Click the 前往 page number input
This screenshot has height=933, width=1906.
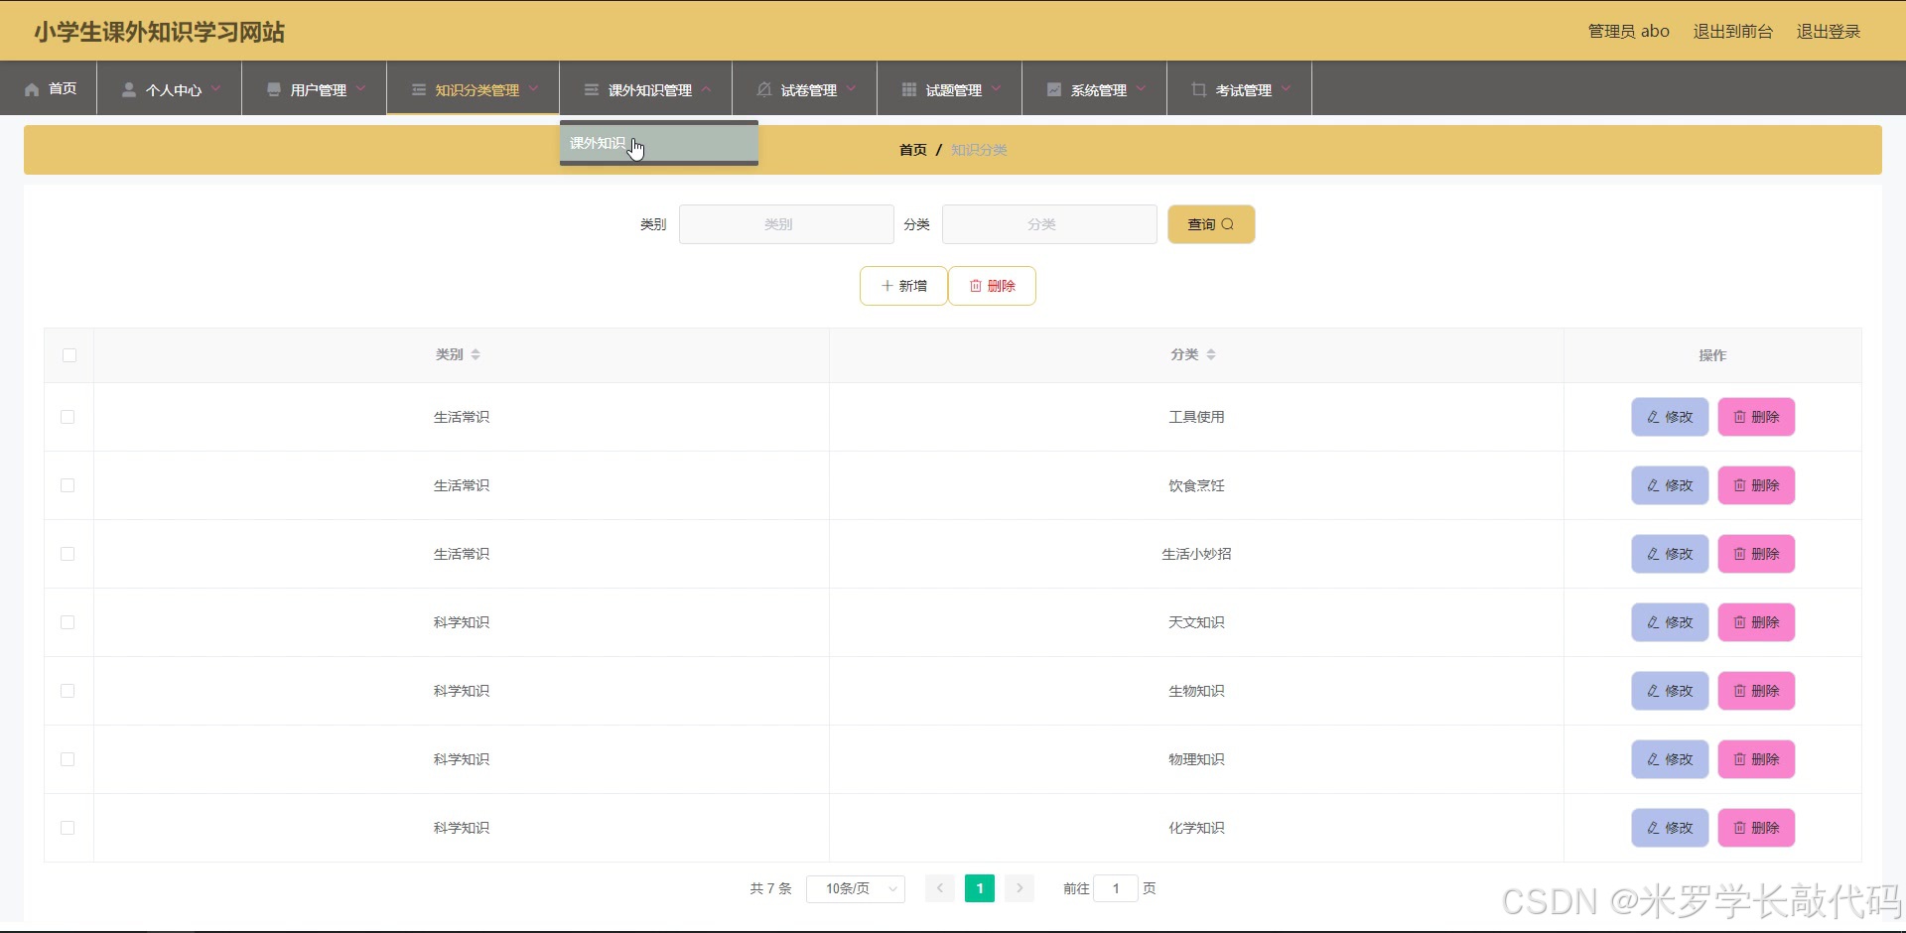(1116, 888)
